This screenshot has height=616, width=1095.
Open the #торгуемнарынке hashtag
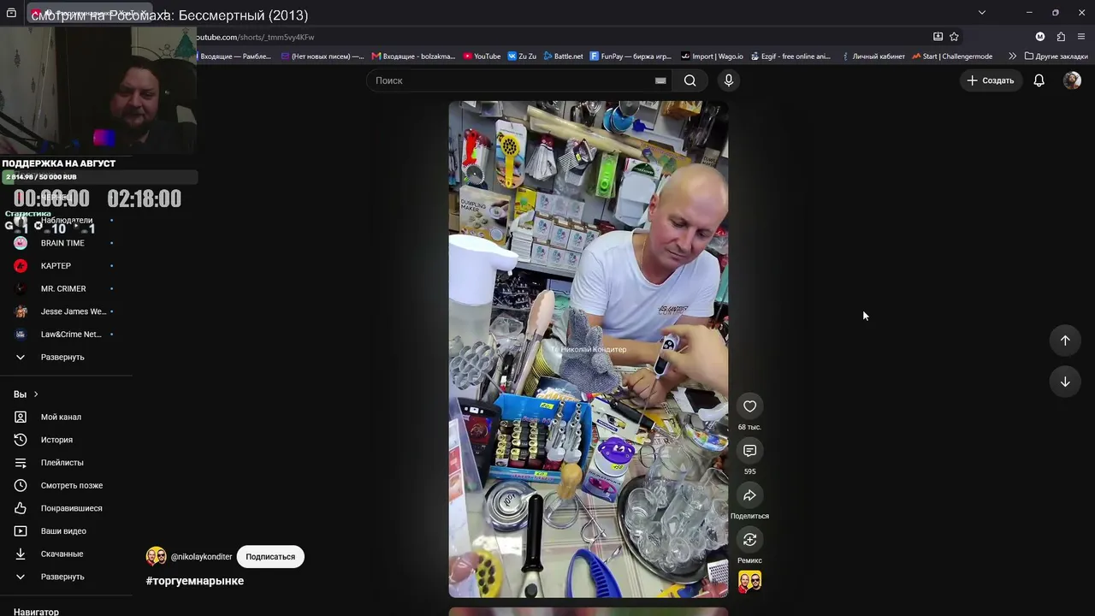click(195, 581)
